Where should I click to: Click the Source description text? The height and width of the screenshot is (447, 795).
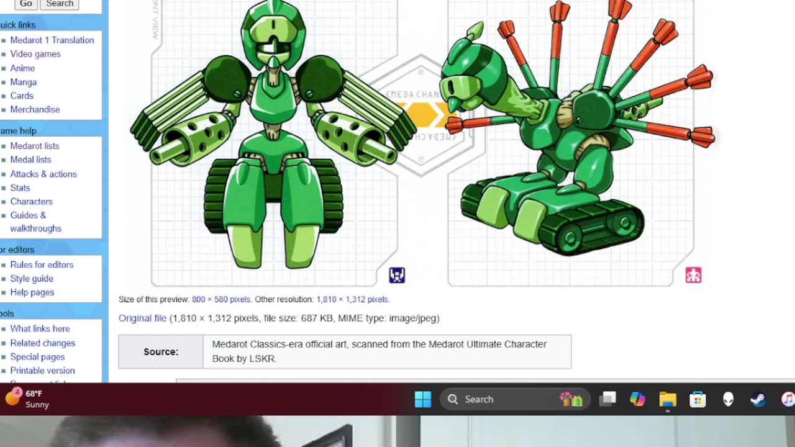point(379,351)
